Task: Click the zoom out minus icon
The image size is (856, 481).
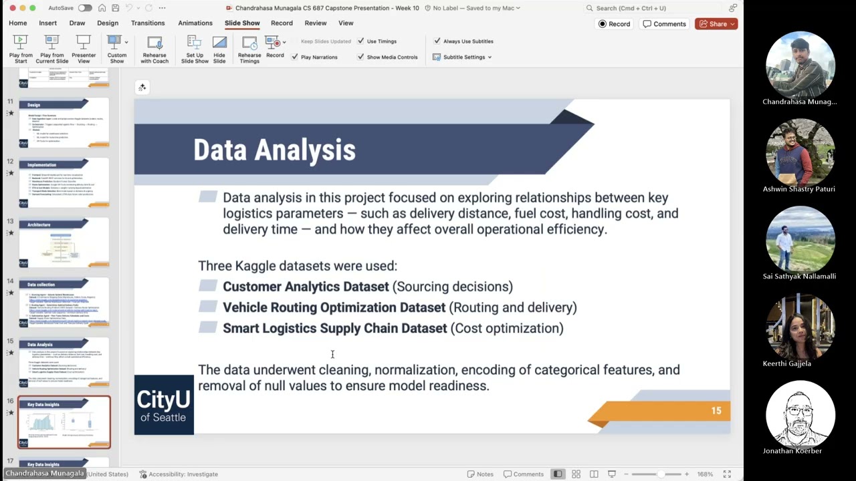Action: pyautogui.click(x=627, y=474)
